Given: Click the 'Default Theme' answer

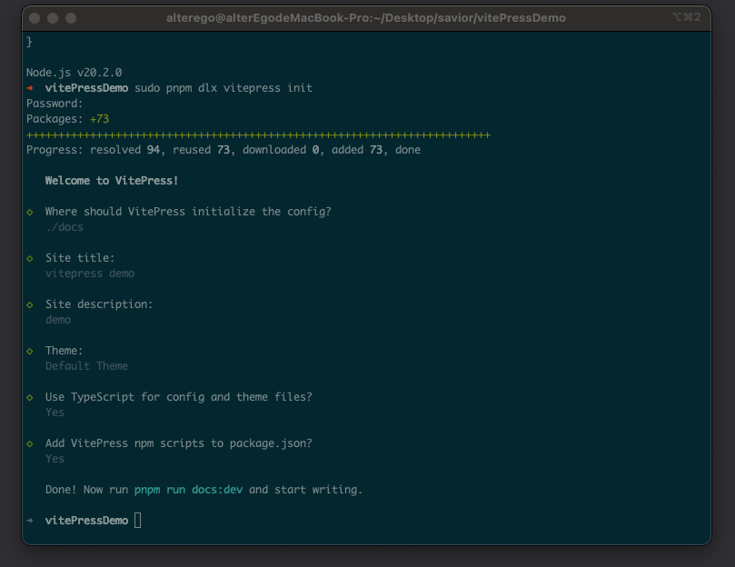Looking at the screenshot, I should (86, 366).
